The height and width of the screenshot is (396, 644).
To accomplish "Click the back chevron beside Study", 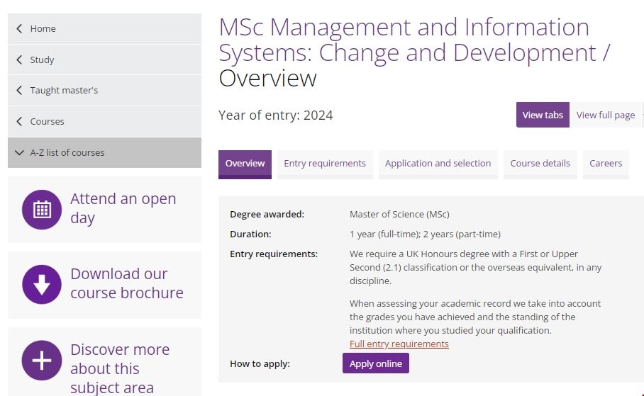I will coord(19,60).
